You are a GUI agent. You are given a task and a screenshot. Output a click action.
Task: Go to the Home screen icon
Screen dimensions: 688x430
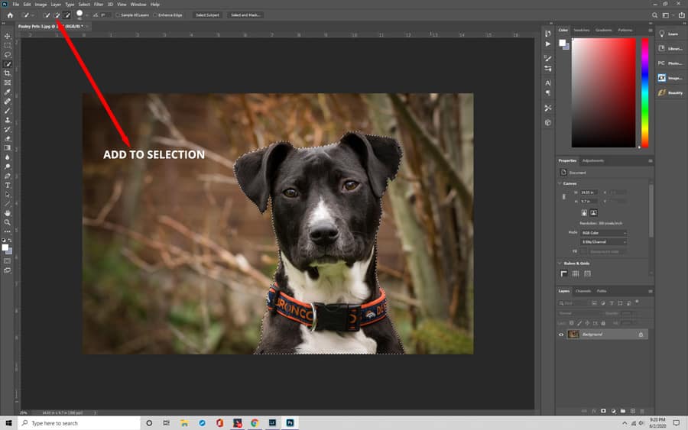10,15
